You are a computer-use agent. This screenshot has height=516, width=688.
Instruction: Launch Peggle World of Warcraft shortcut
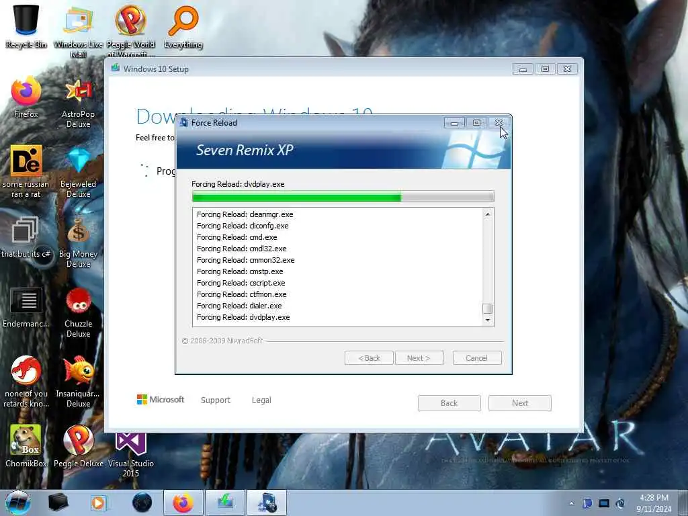130,30
